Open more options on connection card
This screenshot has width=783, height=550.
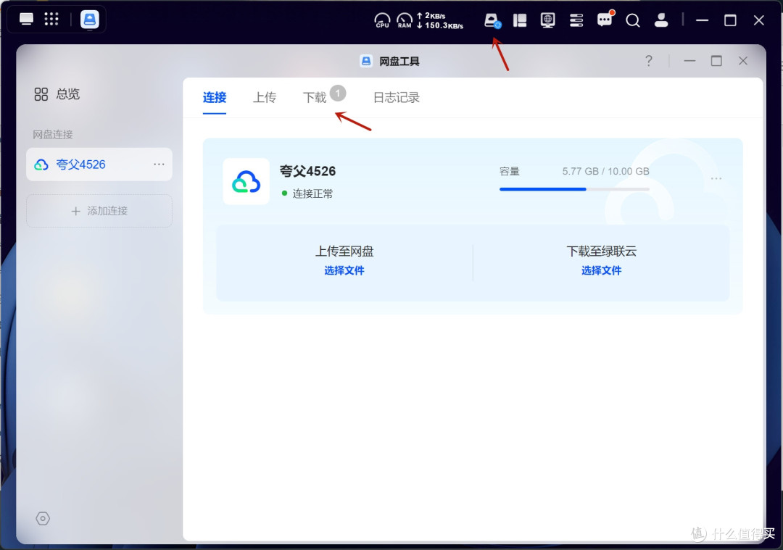pos(716,178)
